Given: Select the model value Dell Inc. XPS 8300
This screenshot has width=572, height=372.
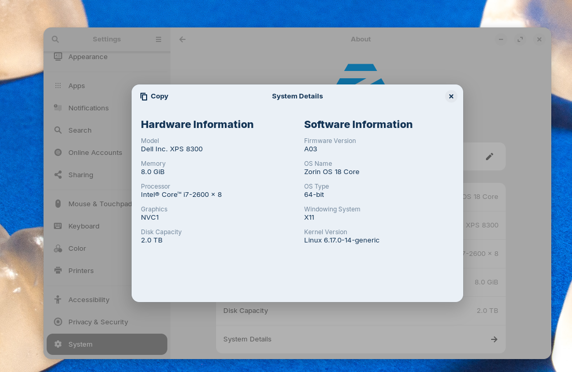Looking at the screenshot, I should point(172,149).
